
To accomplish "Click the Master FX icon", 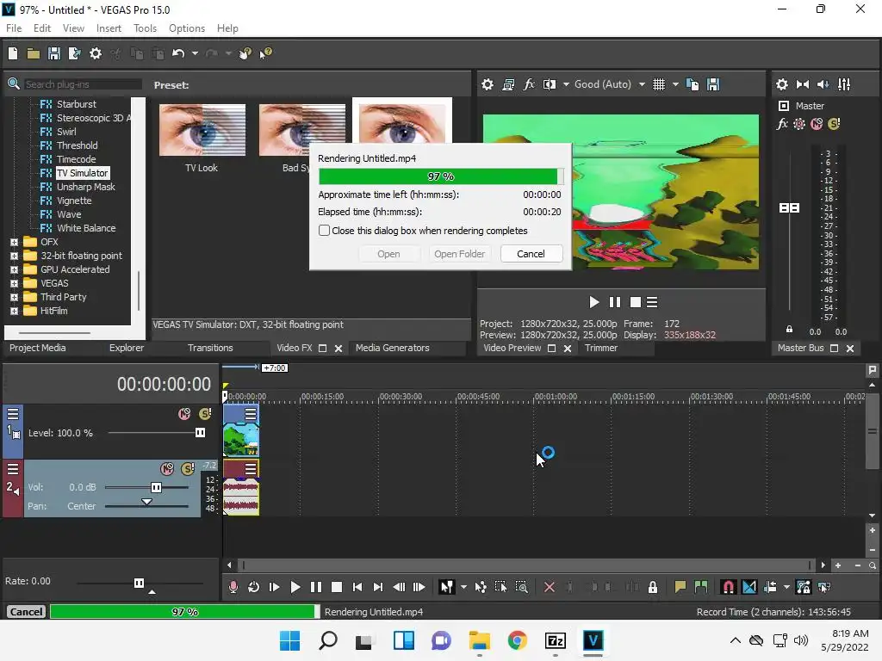I will [x=782, y=124].
